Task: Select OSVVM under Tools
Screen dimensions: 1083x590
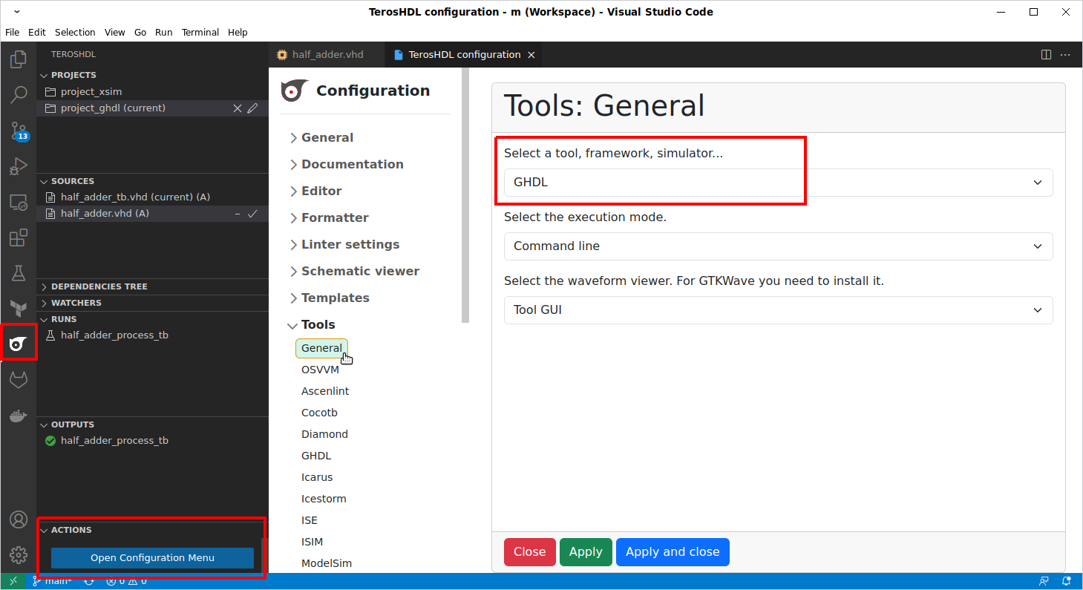Action: (x=320, y=370)
